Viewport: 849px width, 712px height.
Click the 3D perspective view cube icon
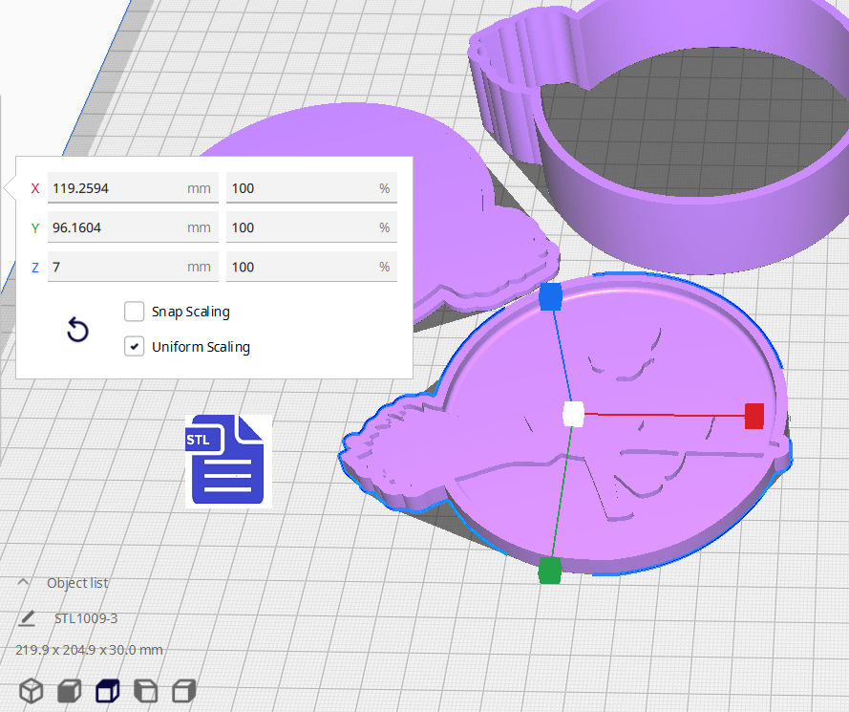coord(32,690)
